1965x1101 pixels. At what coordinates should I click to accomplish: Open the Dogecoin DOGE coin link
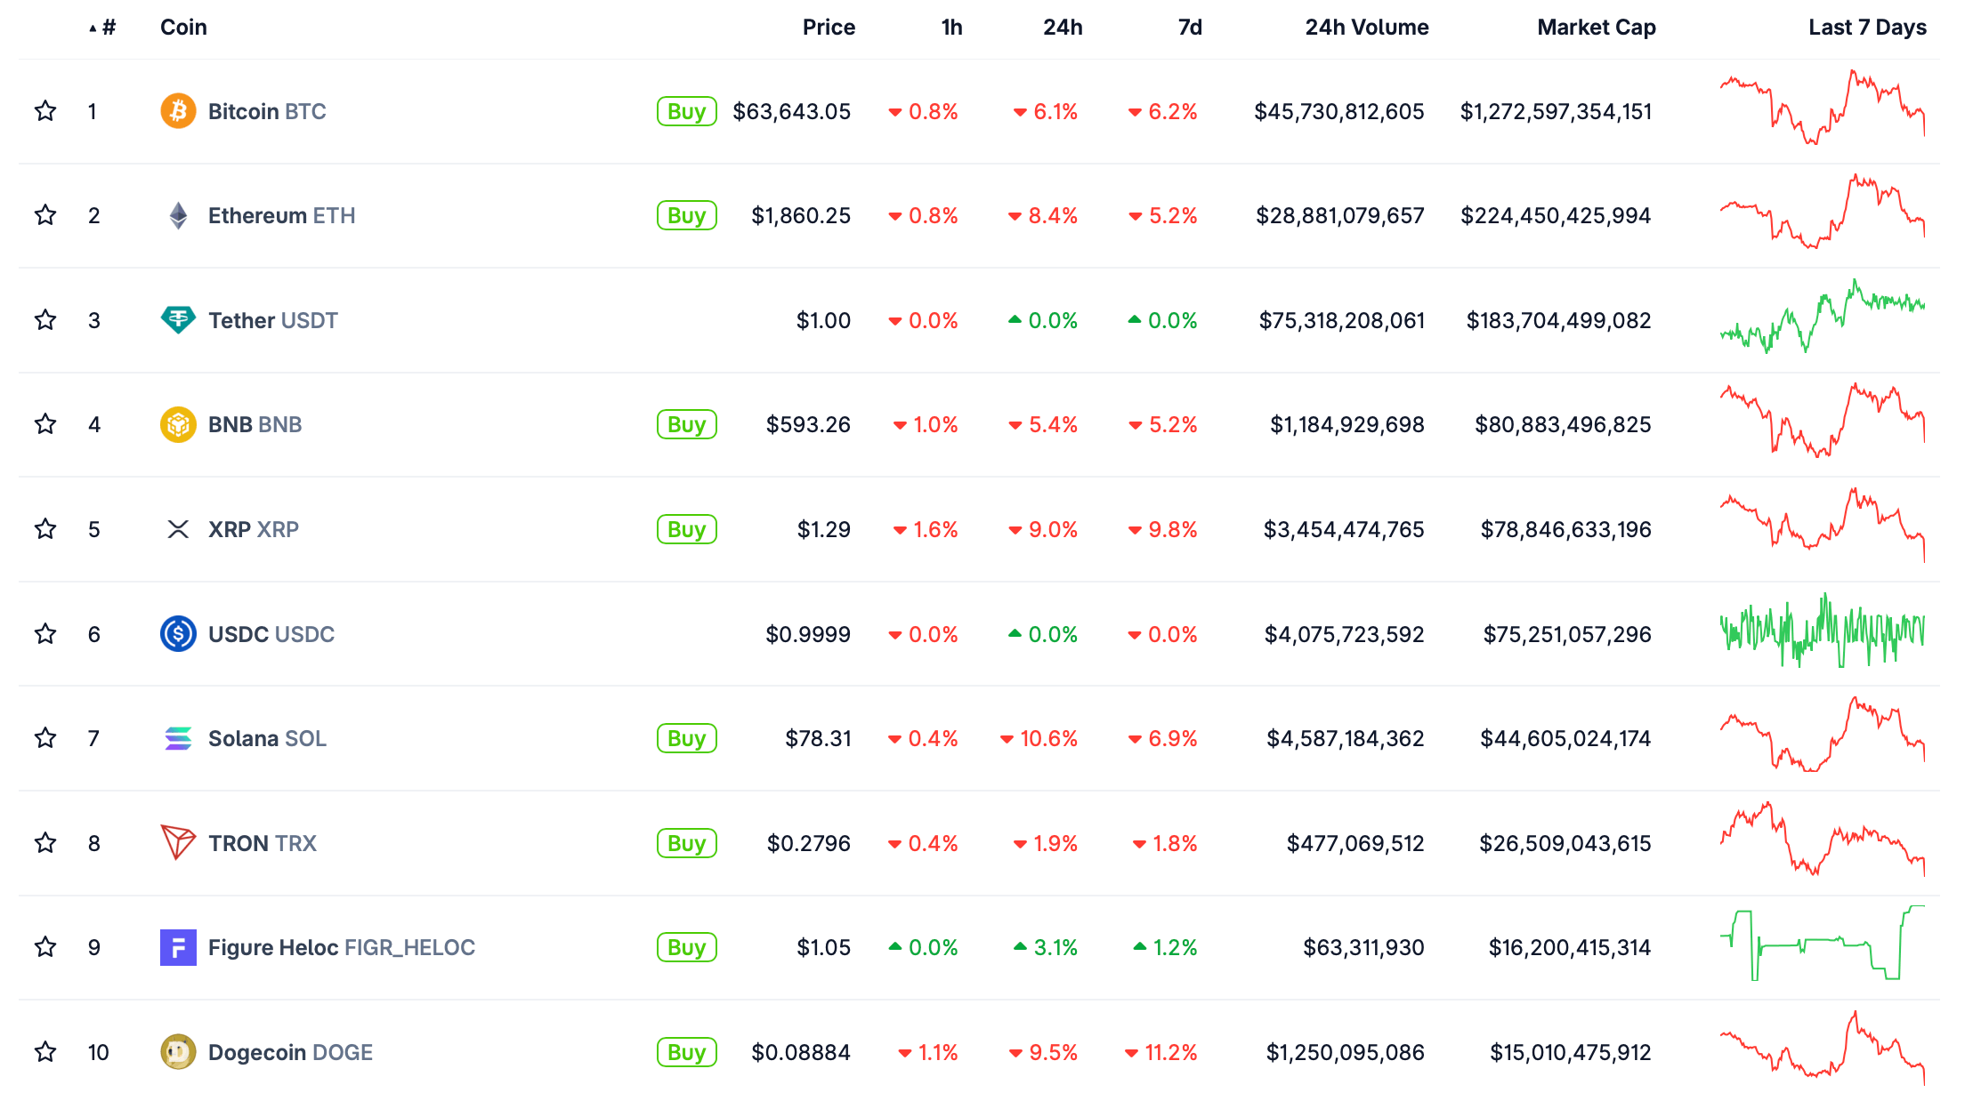pyautogui.click(x=290, y=1052)
